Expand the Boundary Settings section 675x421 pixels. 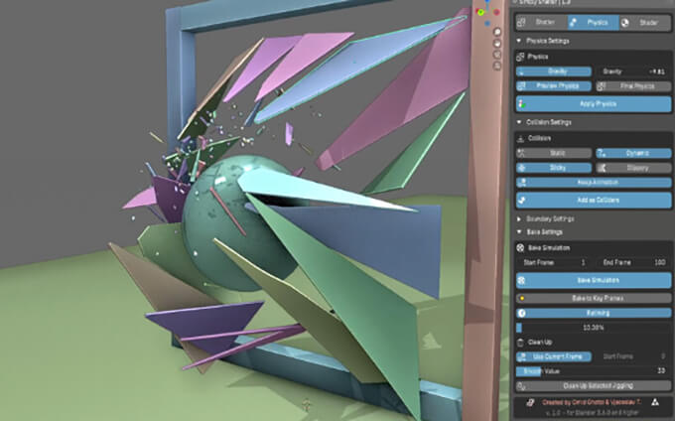click(x=519, y=217)
